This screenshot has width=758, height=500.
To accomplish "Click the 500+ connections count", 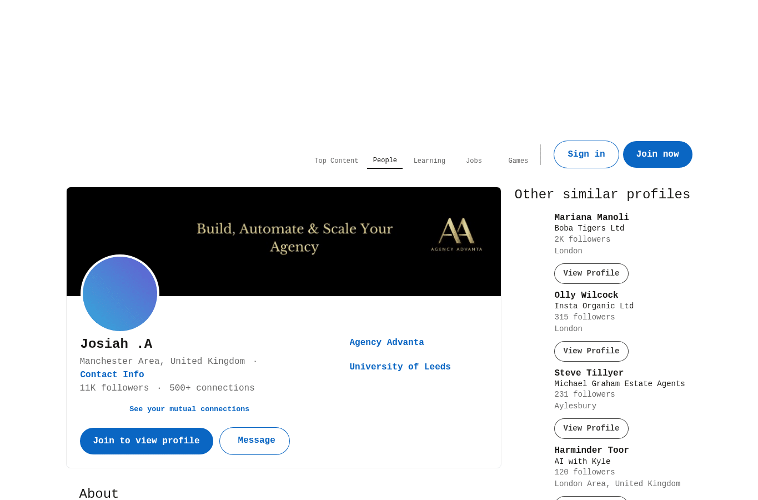I will tap(212, 388).
